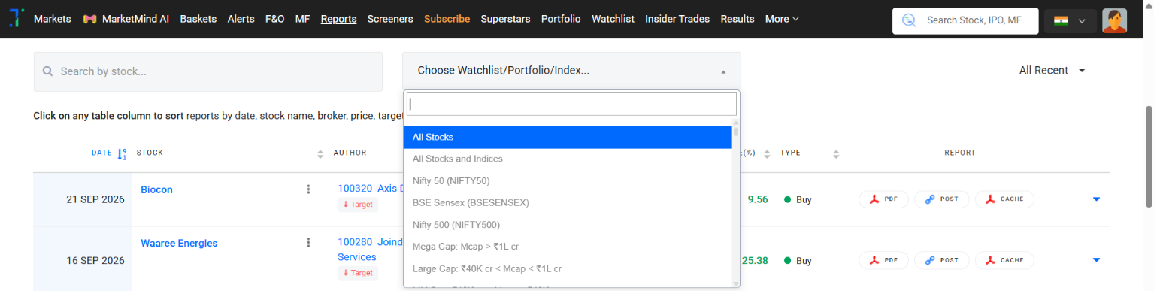The image size is (1154, 291).
Task: Open the user profile avatar
Action: click(1114, 20)
